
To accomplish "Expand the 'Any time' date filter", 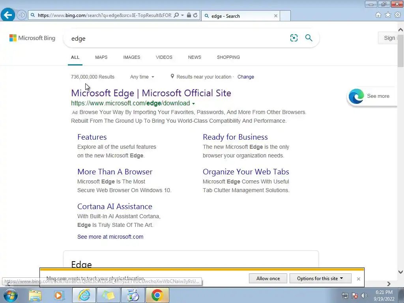I will point(142,77).
